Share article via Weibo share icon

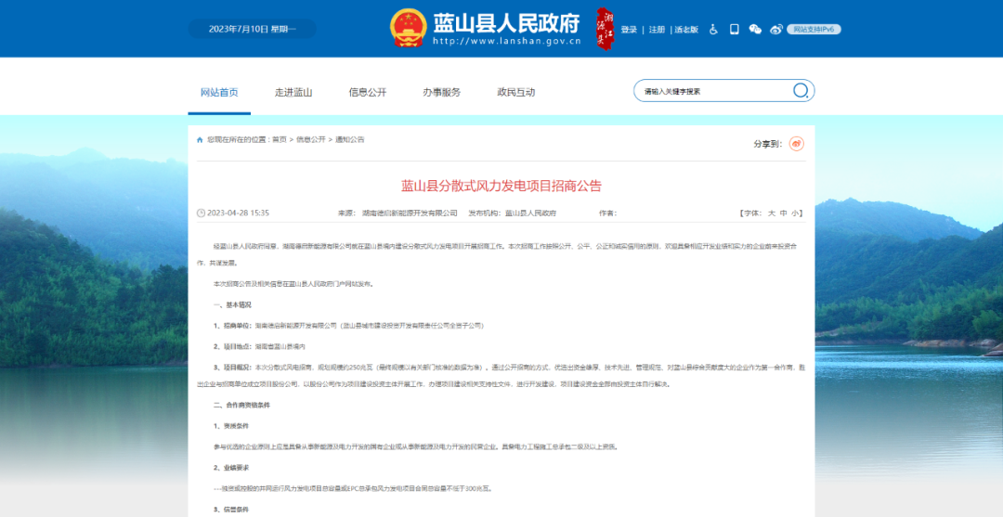(796, 144)
